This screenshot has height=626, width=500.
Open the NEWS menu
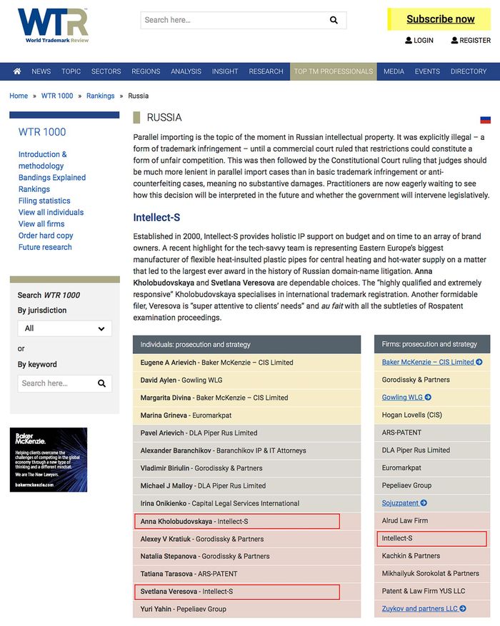point(41,71)
